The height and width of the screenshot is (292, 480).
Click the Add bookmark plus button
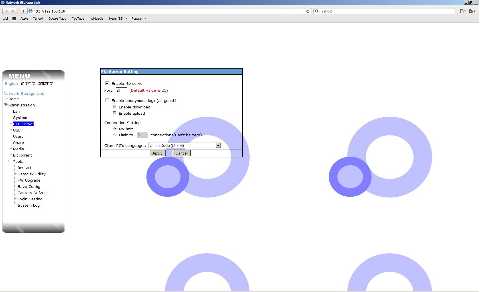[x=24, y=11]
